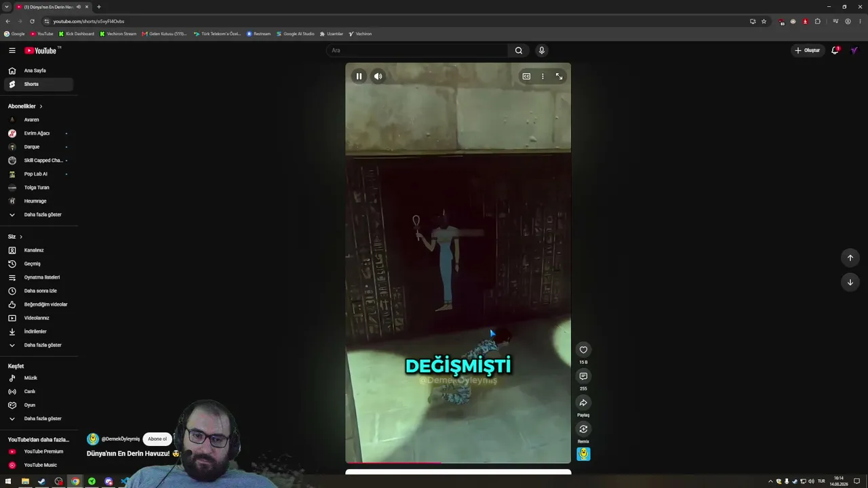Open the sound source thumbnail below Remix
Viewport: 868px width, 488px height.
pyautogui.click(x=583, y=454)
